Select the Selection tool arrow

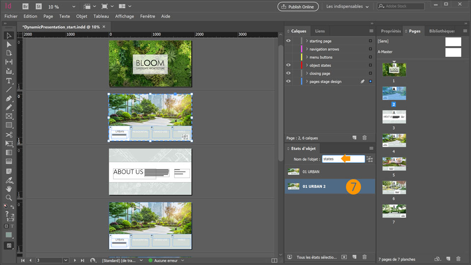(9, 35)
